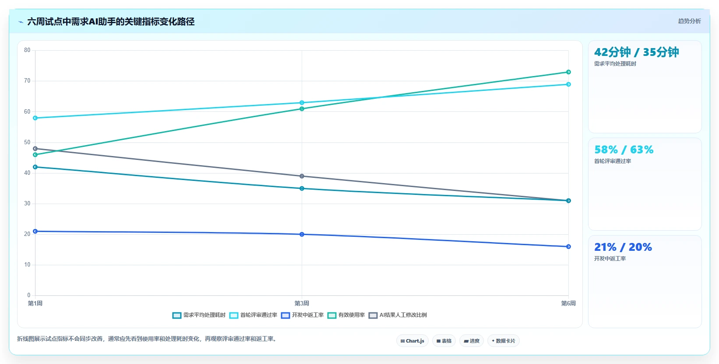Click the 有效使用率 data point at 第6周

[x=568, y=72]
